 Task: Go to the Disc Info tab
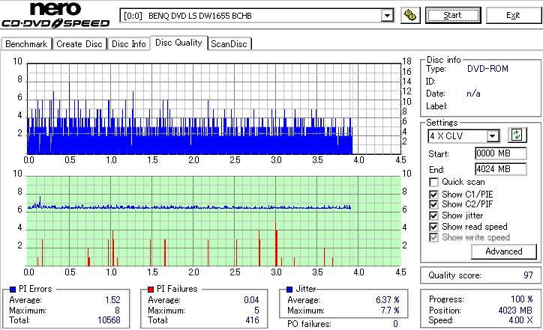click(129, 44)
